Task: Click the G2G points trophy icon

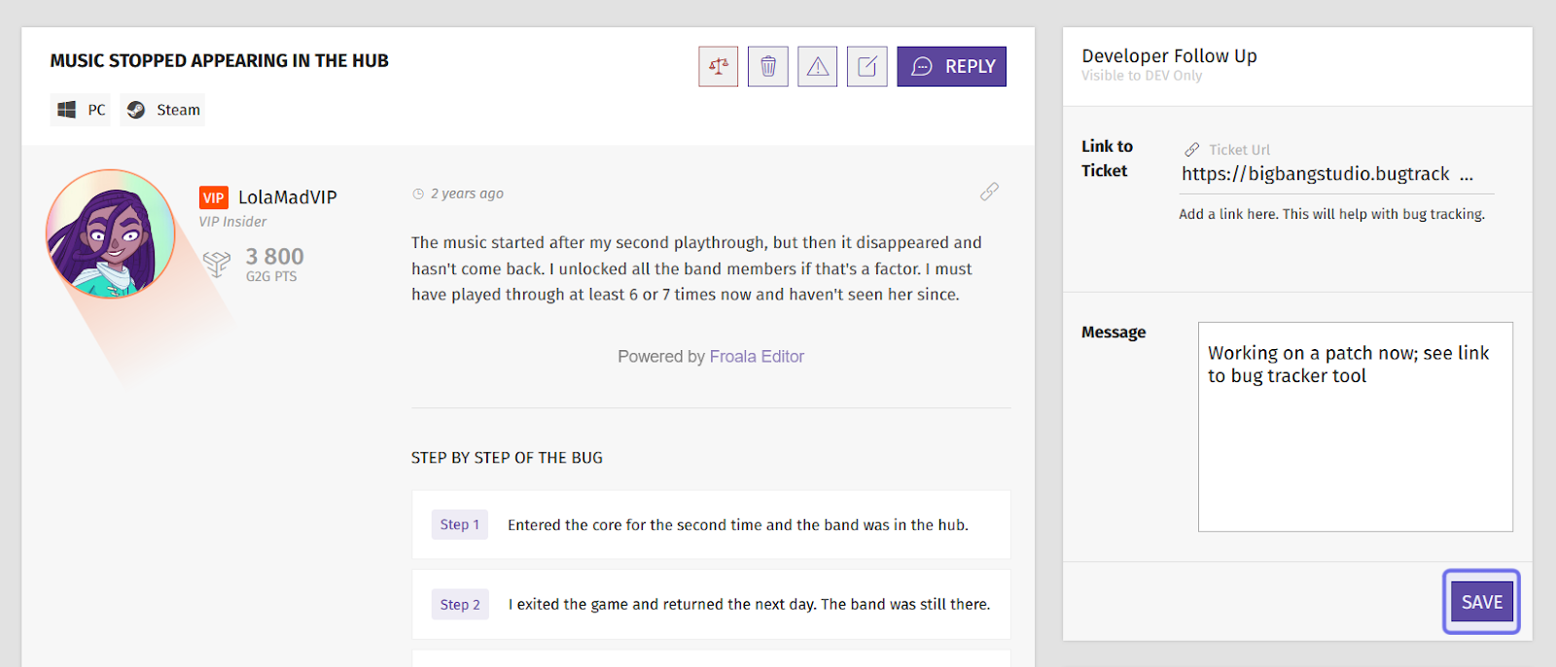Action: 217,263
